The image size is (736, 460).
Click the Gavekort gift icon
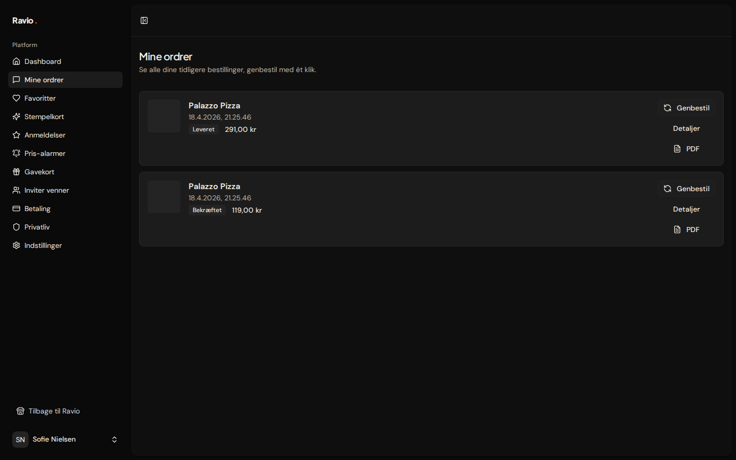(x=16, y=172)
